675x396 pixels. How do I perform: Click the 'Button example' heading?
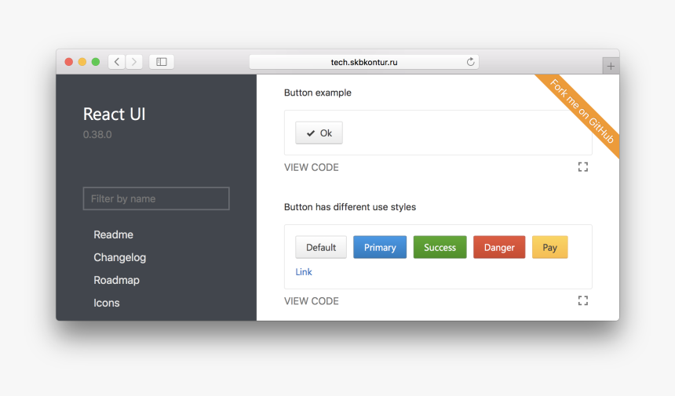point(318,93)
